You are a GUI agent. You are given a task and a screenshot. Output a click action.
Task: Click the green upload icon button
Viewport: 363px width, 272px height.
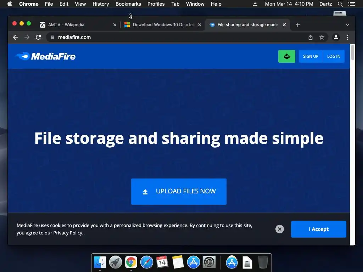click(286, 56)
